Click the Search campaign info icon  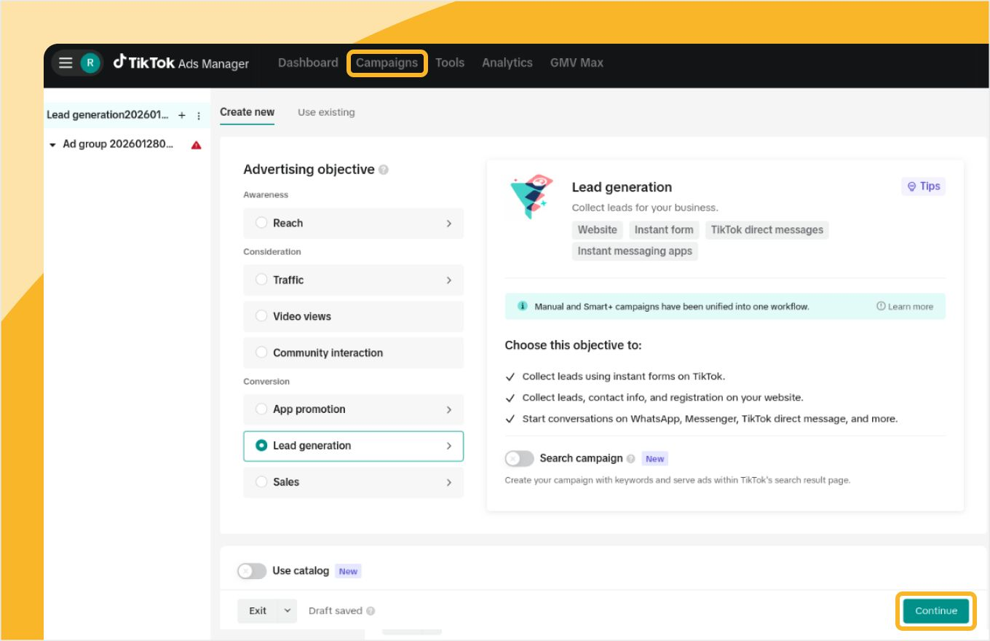(x=630, y=459)
